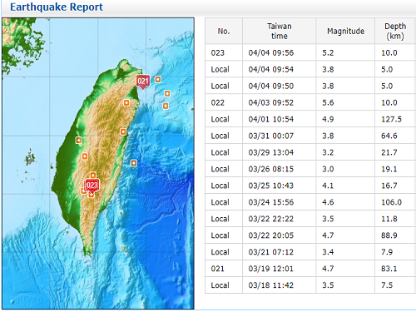
Task: Click magnitude 5.6 cell
Action: click(x=328, y=102)
